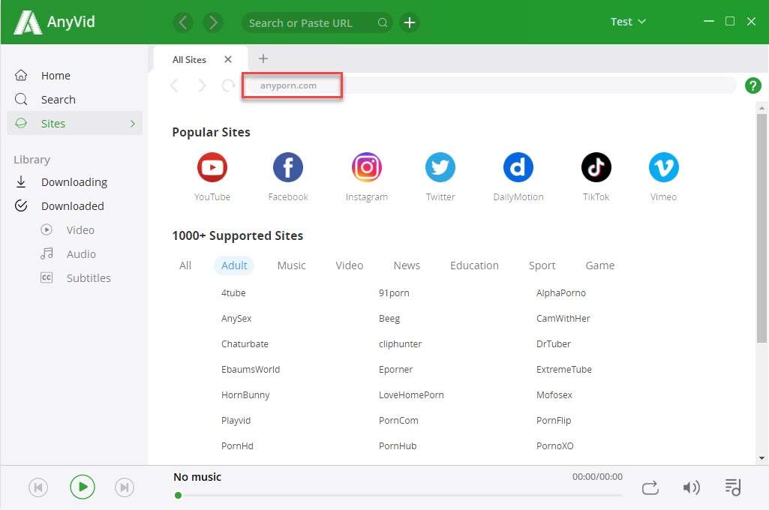Show downloaded Audio files
Image resolution: width=769 pixels, height=510 pixels.
81,254
